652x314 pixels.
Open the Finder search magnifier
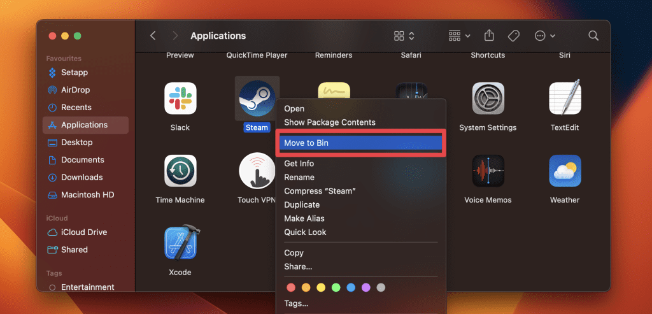[593, 36]
